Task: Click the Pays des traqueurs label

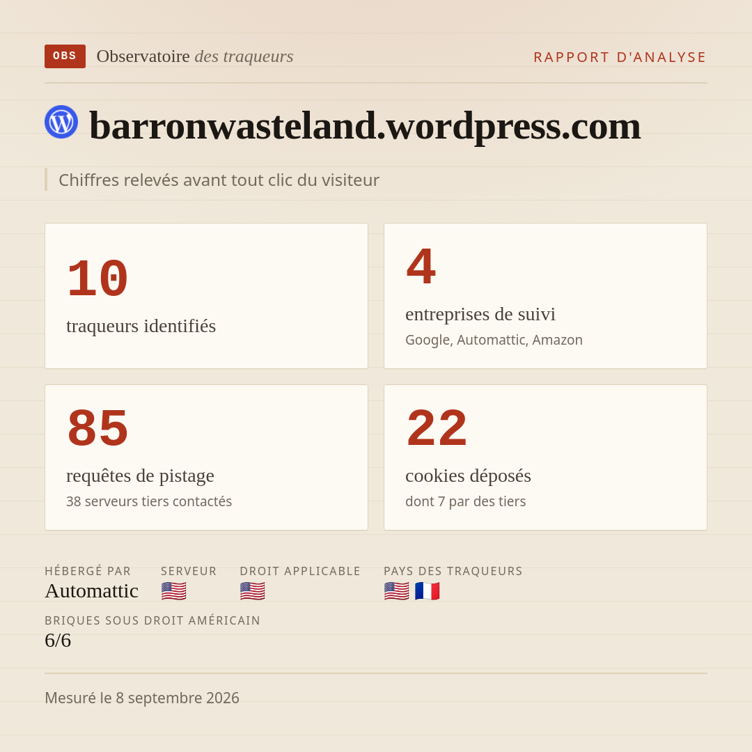Action: click(453, 571)
